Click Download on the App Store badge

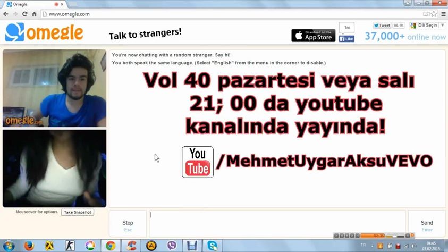[314, 36]
